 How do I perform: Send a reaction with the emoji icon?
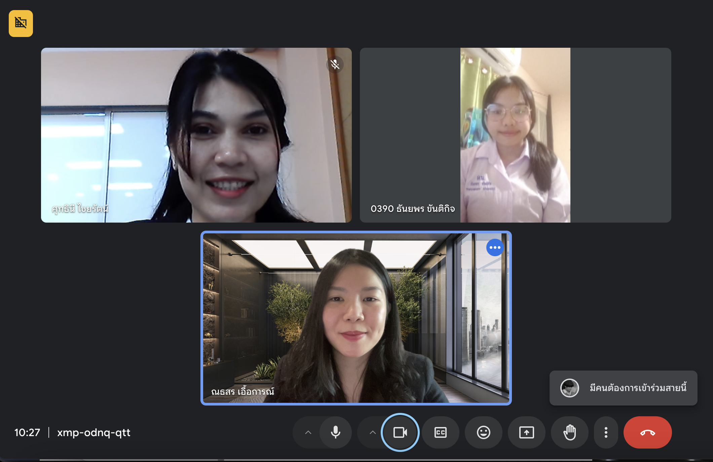pos(483,432)
